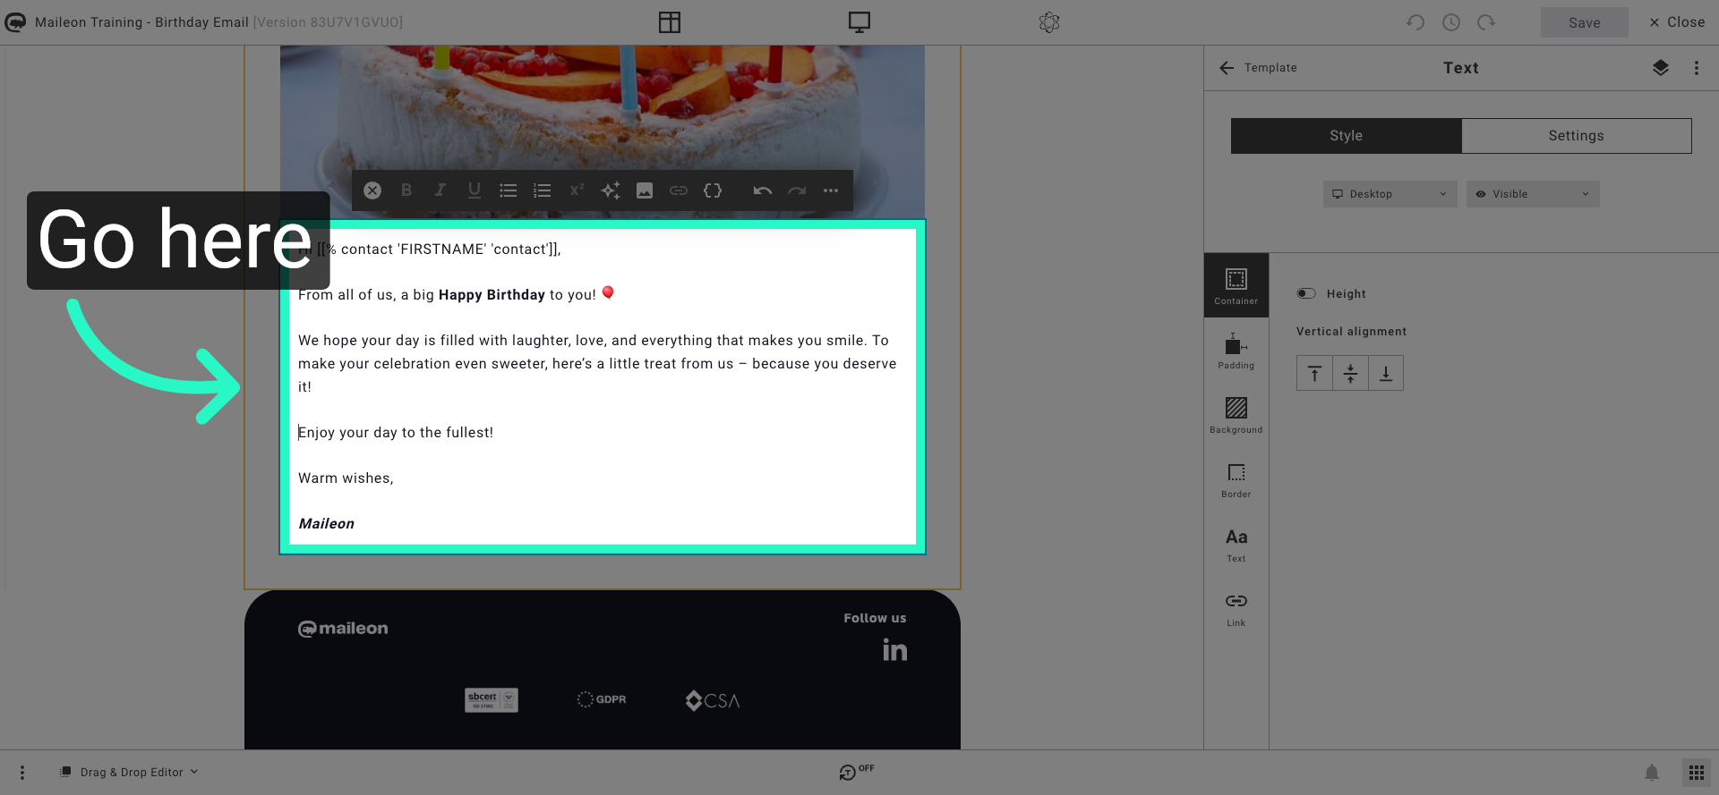Open the layout grid view
Image resolution: width=1719 pixels, height=795 pixels.
click(x=670, y=22)
